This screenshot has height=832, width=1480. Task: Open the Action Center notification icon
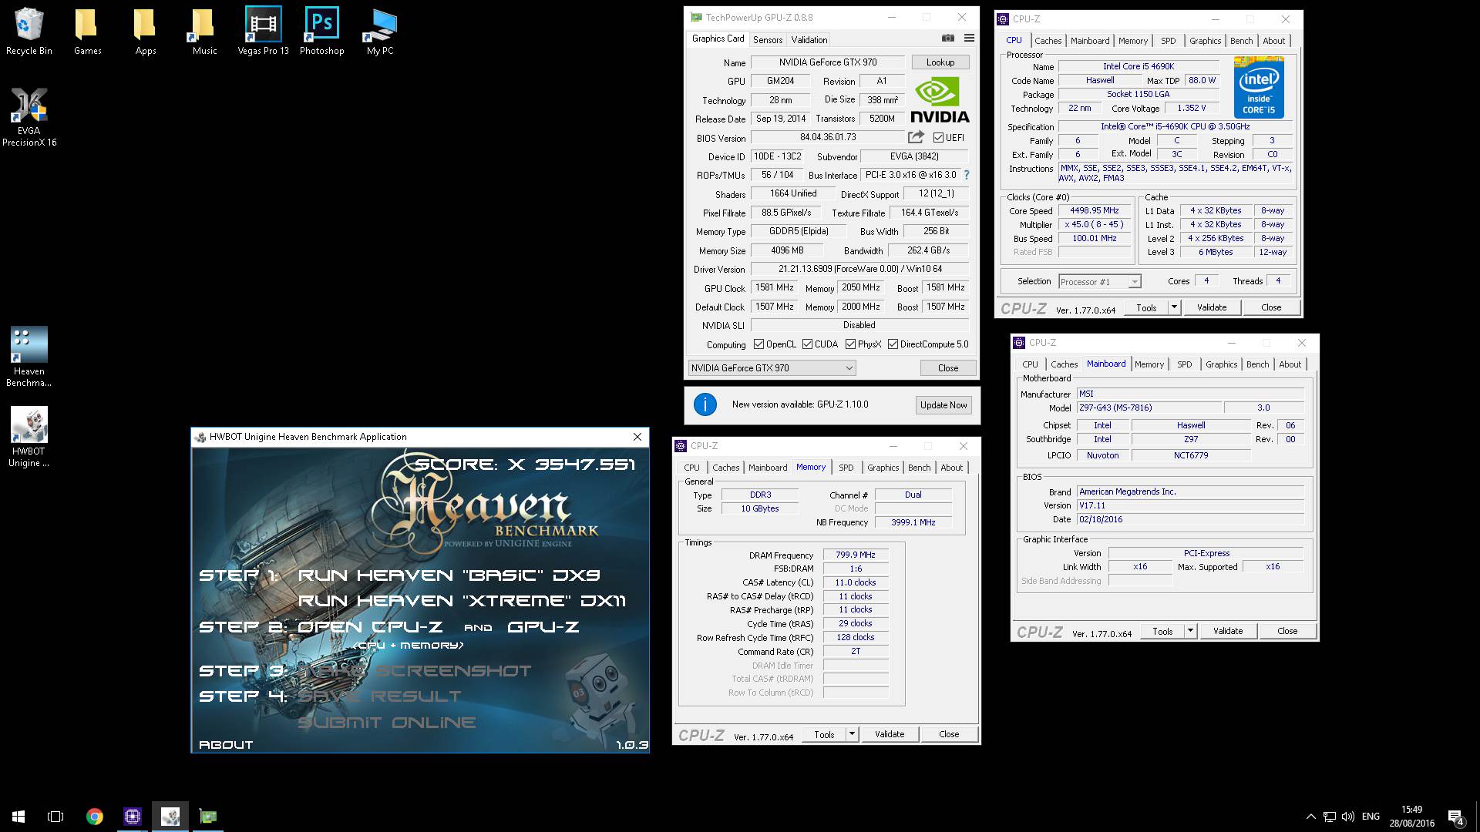[1455, 817]
